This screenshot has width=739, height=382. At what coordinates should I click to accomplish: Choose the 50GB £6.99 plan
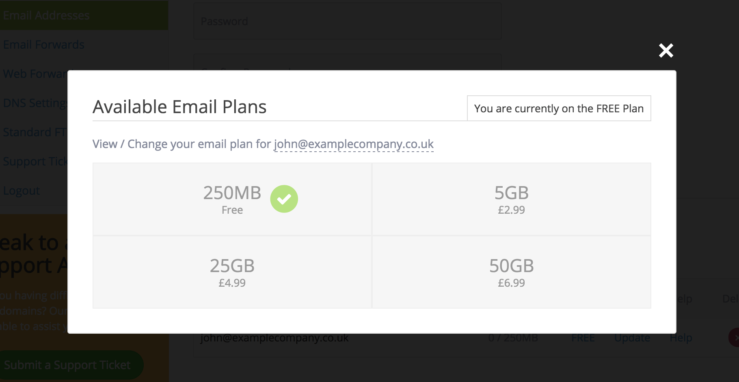point(512,272)
